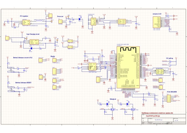Click the Debug I2C header block
The width and height of the screenshot is (187, 133).
pyautogui.click(x=41, y=60)
